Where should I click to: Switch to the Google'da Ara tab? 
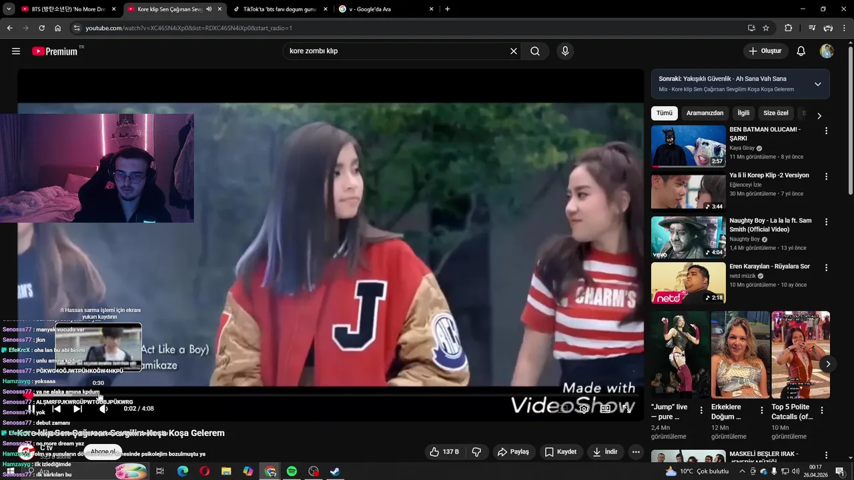386,9
